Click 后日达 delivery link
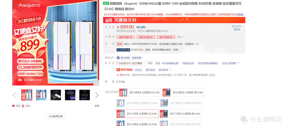This screenshot has height=126, width=284. click(138, 70)
